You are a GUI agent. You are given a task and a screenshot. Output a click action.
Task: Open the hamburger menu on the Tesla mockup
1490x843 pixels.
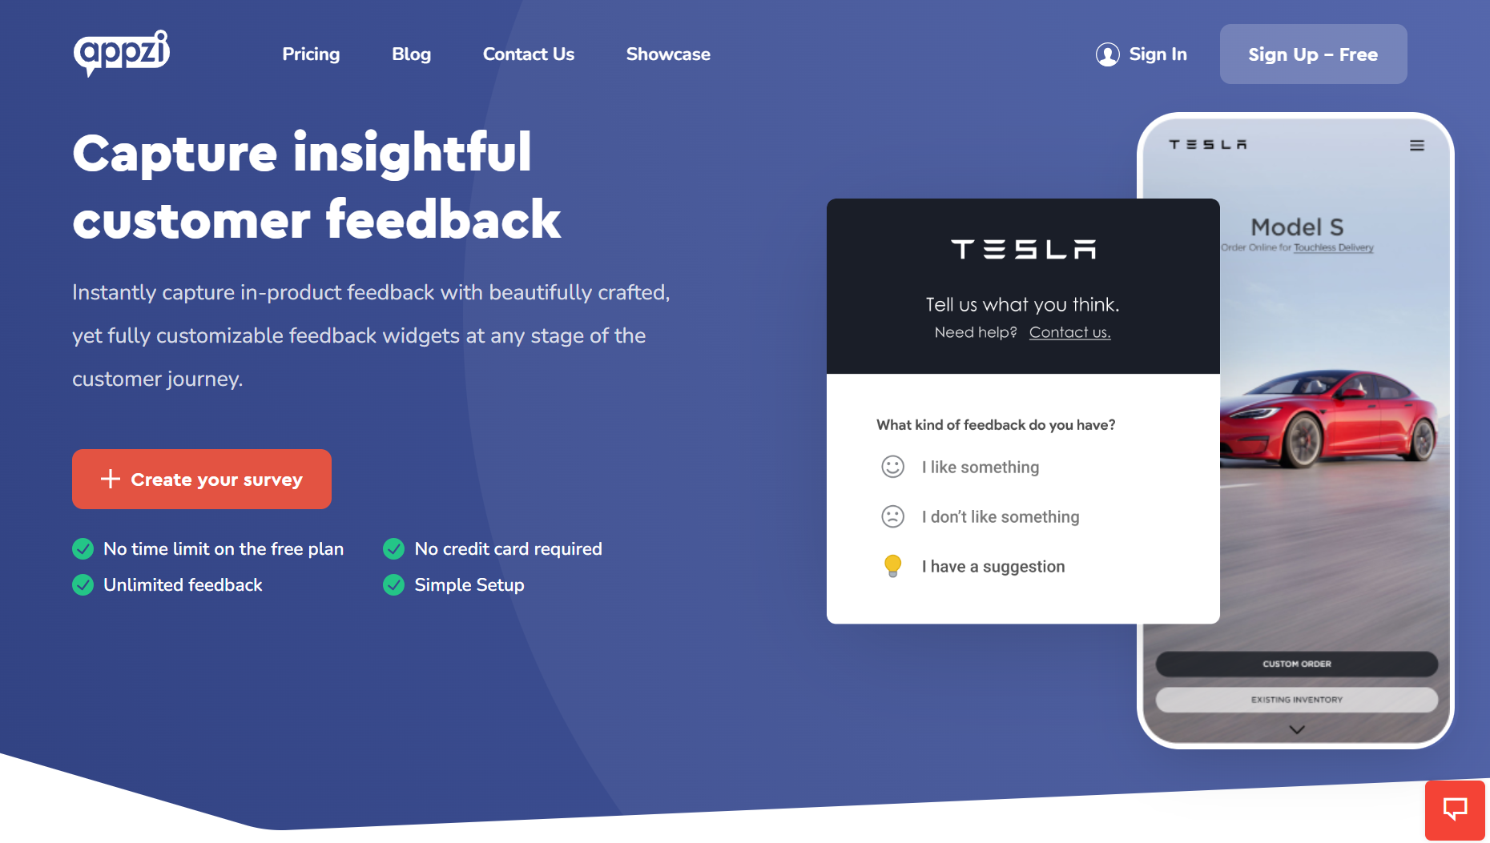click(x=1417, y=145)
